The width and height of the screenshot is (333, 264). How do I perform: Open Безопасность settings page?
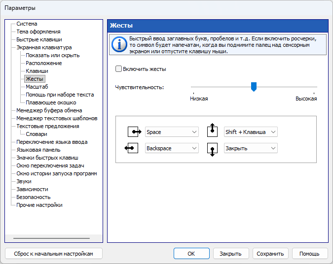coord(34,197)
